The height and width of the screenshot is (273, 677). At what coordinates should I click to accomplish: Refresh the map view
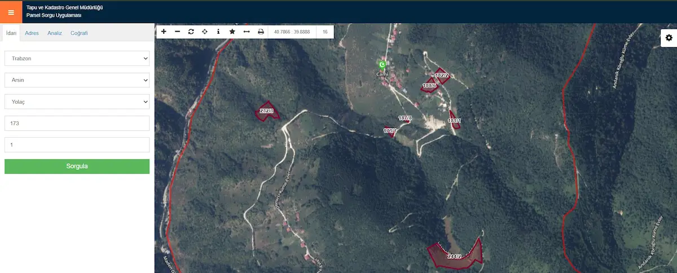[x=191, y=32]
